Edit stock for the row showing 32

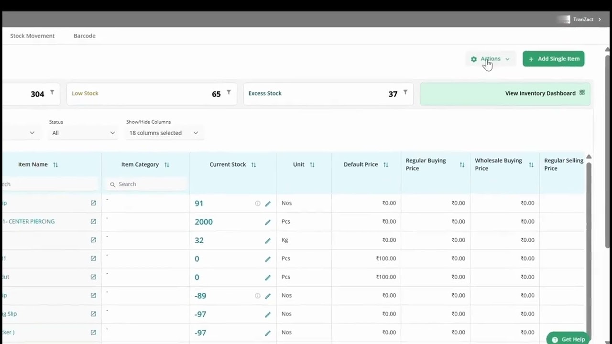(268, 240)
